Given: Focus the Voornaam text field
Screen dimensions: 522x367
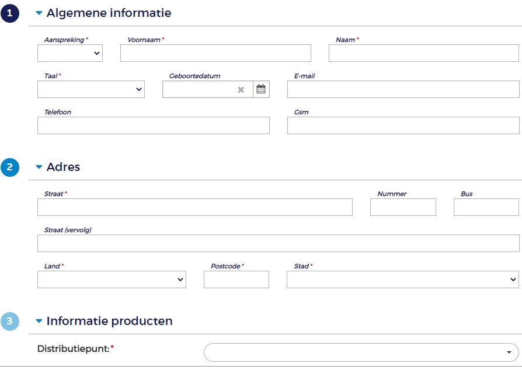Looking at the screenshot, I should [x=215, y=54].
